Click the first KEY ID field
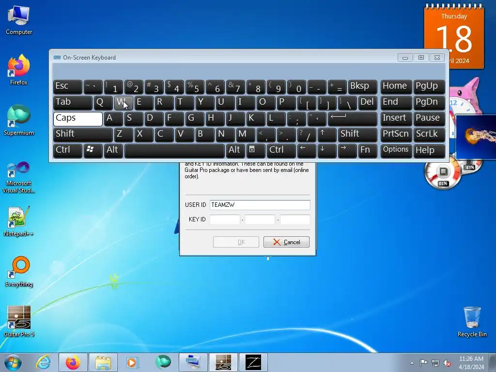The image size is (496, 372). (225, 219)
